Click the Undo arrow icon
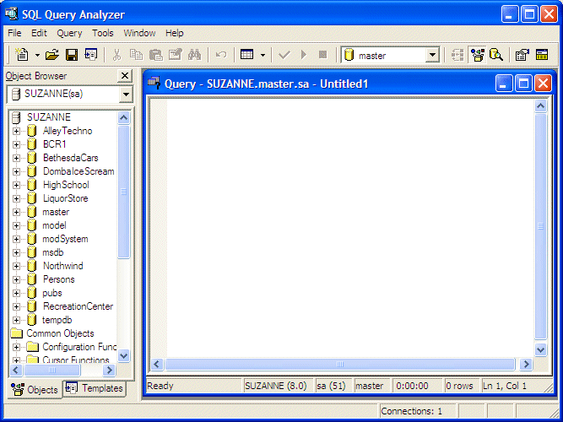Viewport: 563px width, 422px height. (221, 55)
